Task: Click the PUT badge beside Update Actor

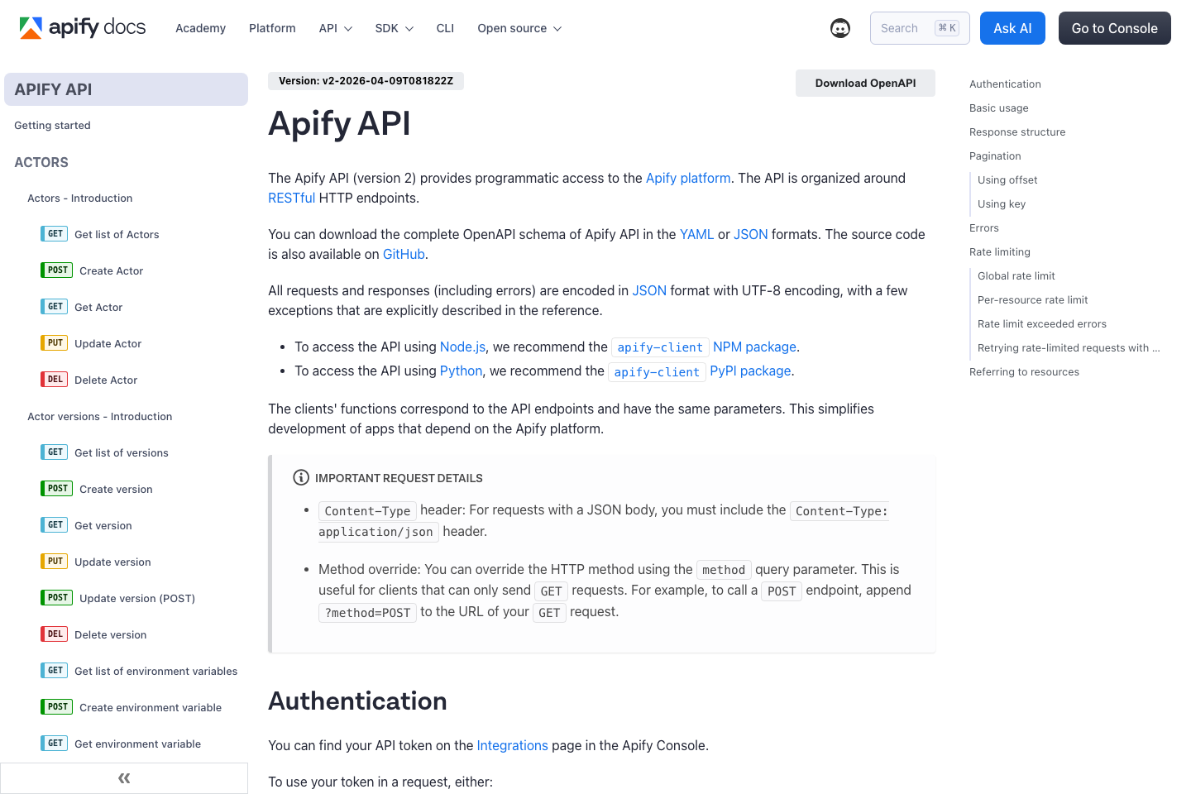Action: [54, 342]
